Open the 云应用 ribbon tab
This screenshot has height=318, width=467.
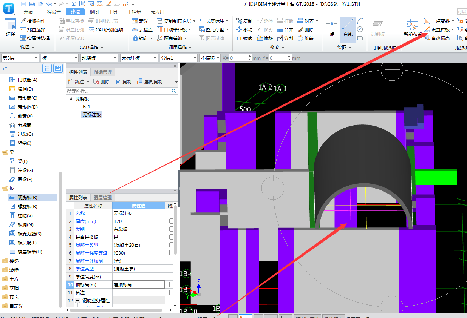coord(158,12)
